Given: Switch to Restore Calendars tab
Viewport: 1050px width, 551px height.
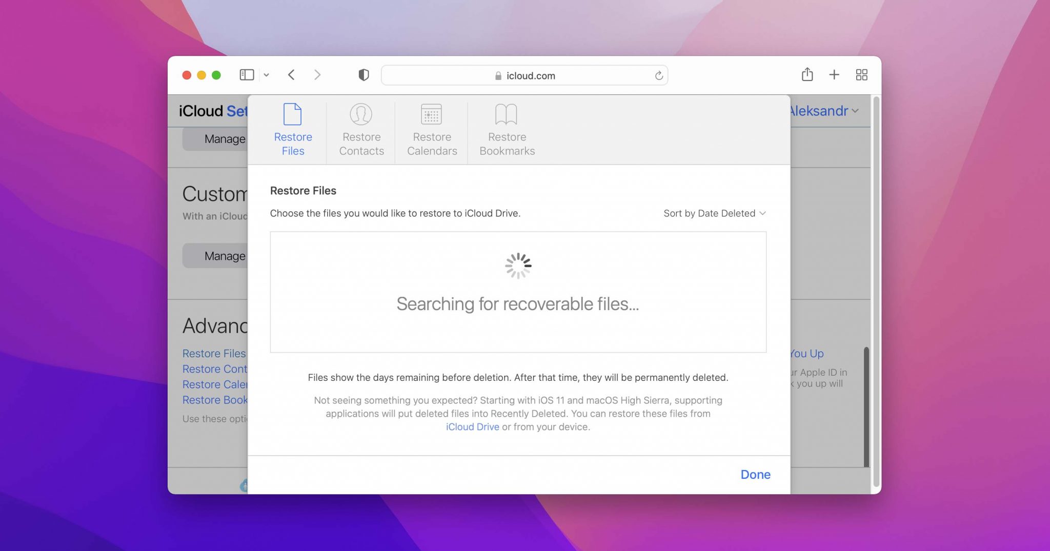Looking at the screenshot, I should 432,130.
